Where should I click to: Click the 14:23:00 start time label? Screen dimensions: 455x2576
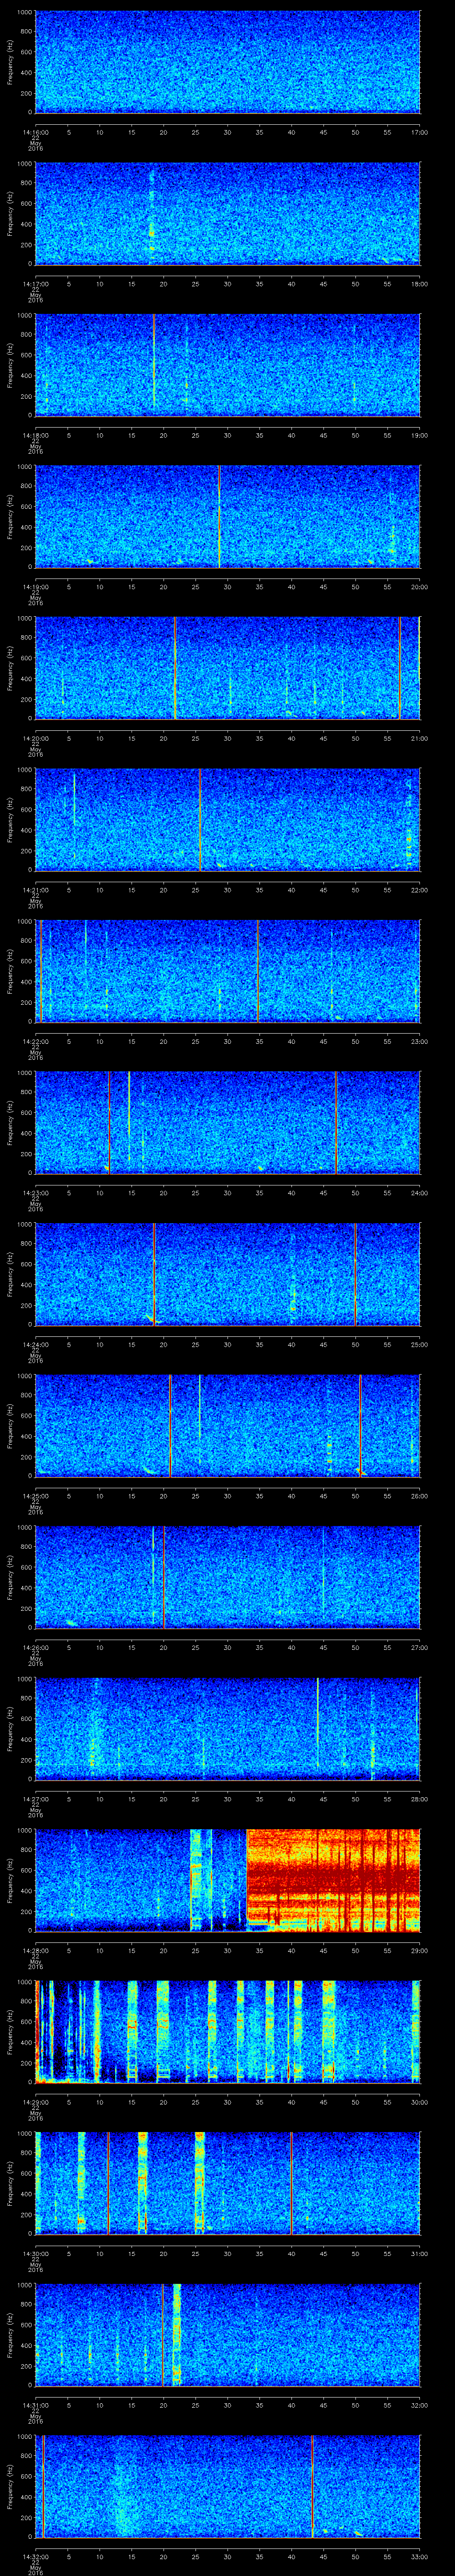pos(35,1192)
